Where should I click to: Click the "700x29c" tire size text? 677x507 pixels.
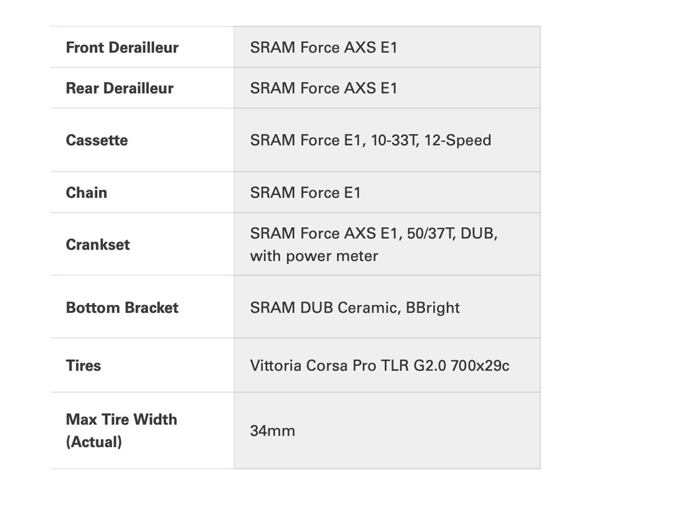pos(480,366)
